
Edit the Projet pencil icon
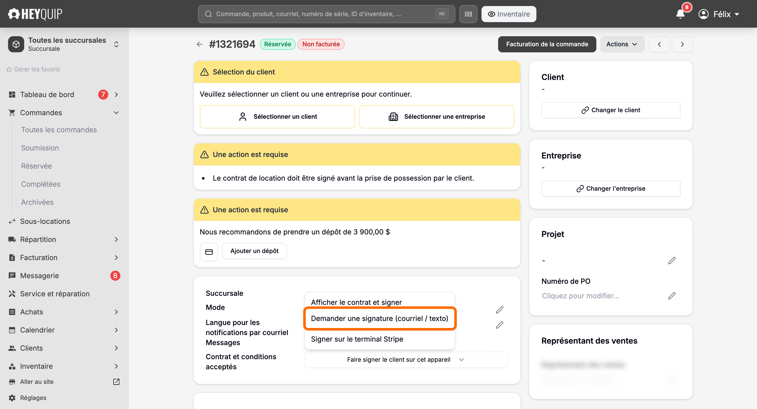click(672, 260)
